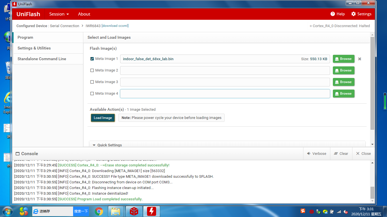The width and height of the screenshot is (387, 217).
Task: Click the green game controller tray icon
Action: click(x=325, y=211)
